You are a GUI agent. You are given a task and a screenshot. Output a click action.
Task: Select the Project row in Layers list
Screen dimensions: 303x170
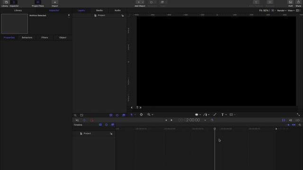(100, 16)
